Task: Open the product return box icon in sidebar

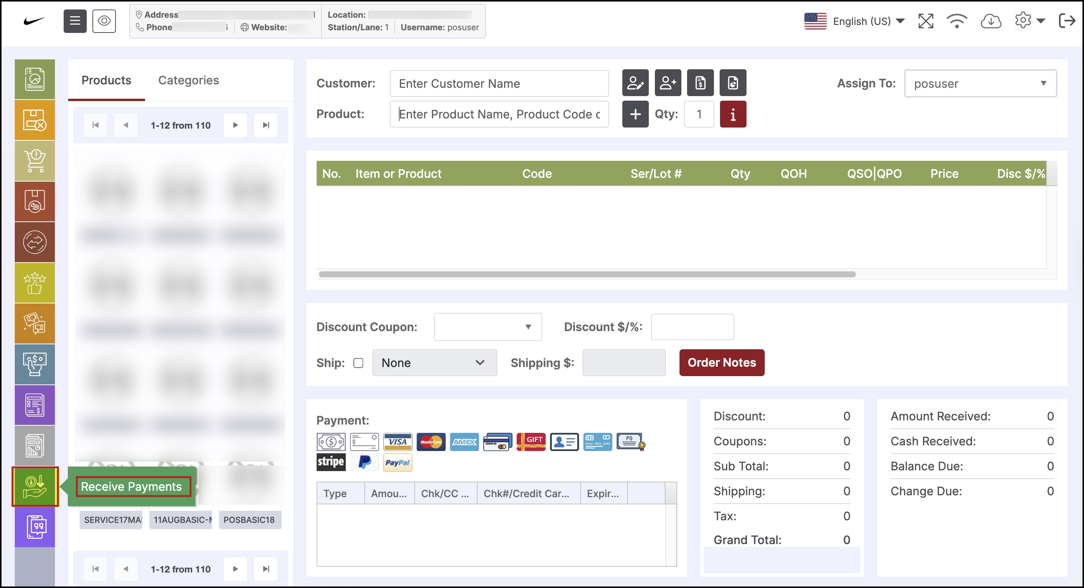Action: (x=34, y=201)
